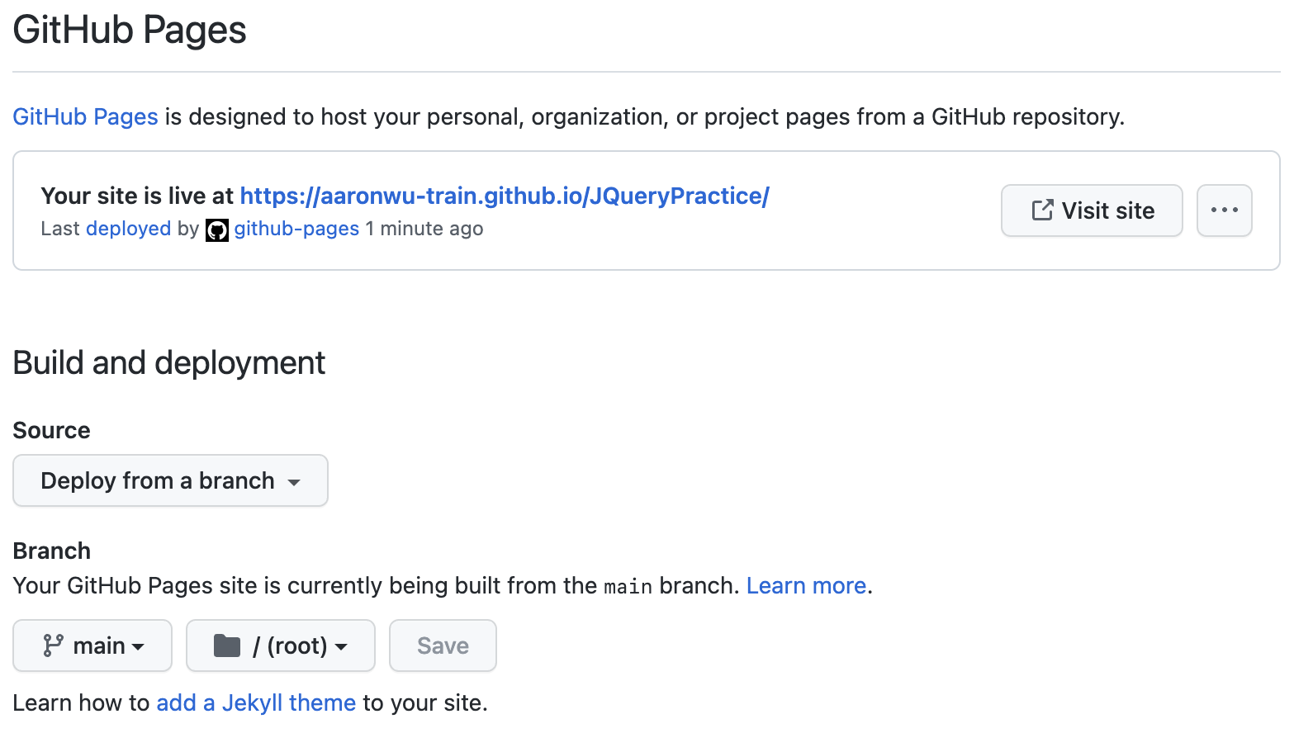This screenshot has width=1313, height=733.
Task: Click the Save button
Action: coord(443,646)
